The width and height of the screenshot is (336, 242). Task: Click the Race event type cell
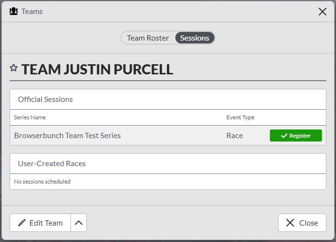tap(235, 136)
